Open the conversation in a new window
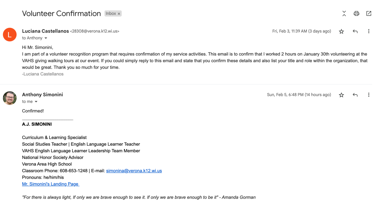Viewport: 377px width, 201px height. 368,13
